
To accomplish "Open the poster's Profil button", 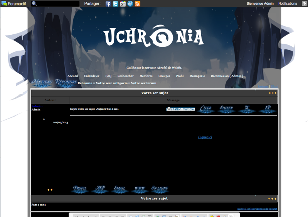I will (x=80, y=189).
